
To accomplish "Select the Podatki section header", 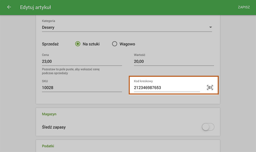I will [x=48, y=146].
